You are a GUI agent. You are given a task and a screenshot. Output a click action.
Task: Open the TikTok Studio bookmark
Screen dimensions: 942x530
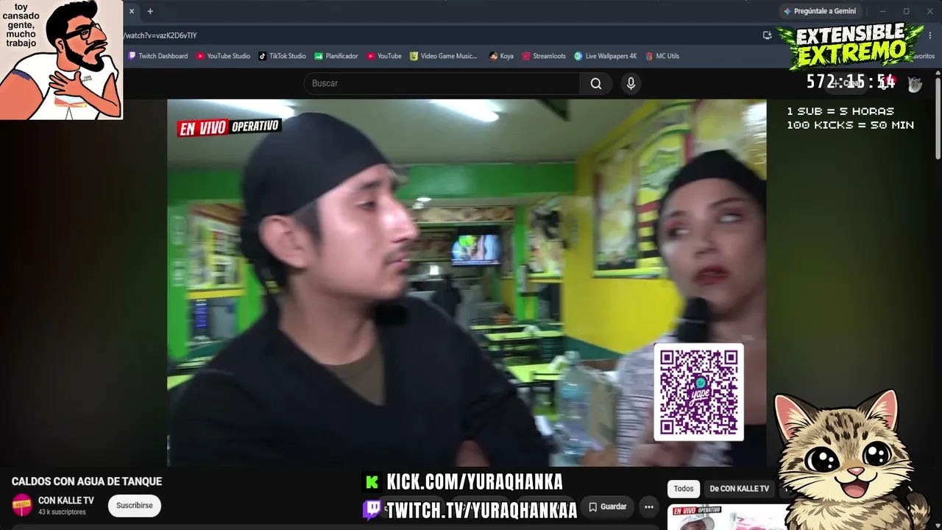(x=282, y=56)
